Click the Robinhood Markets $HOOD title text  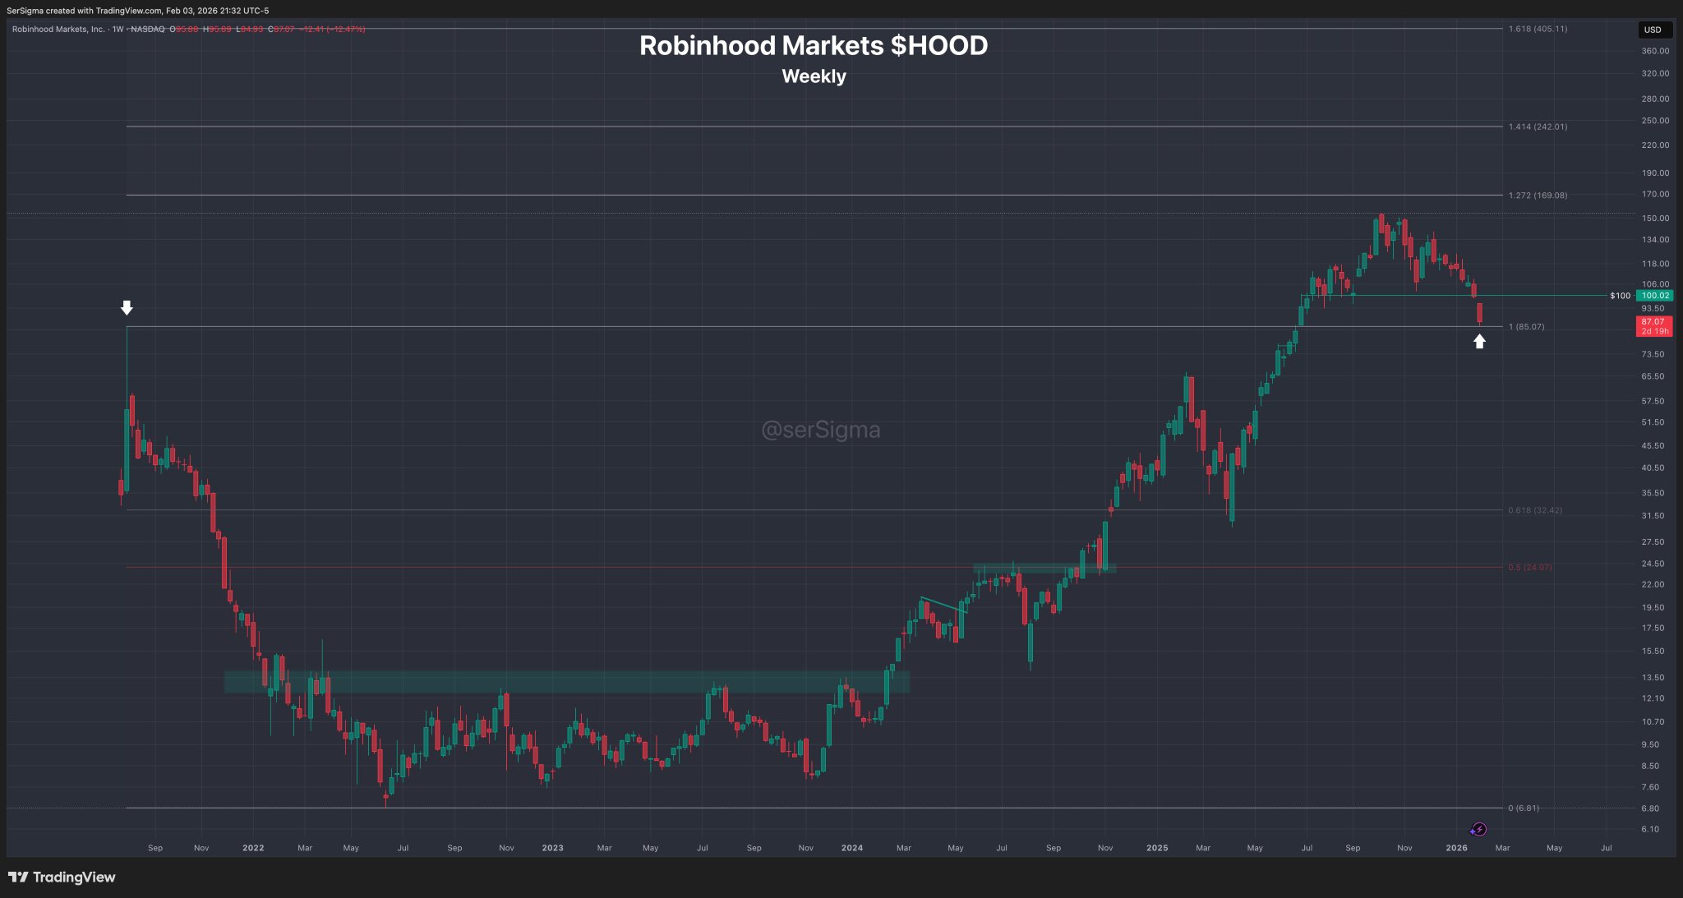[814, 46]
